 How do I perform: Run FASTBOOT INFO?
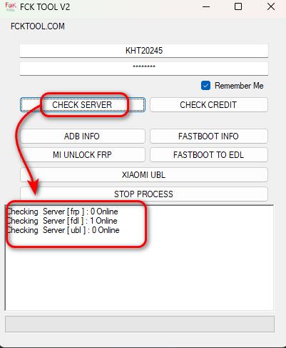click(209, 136)
